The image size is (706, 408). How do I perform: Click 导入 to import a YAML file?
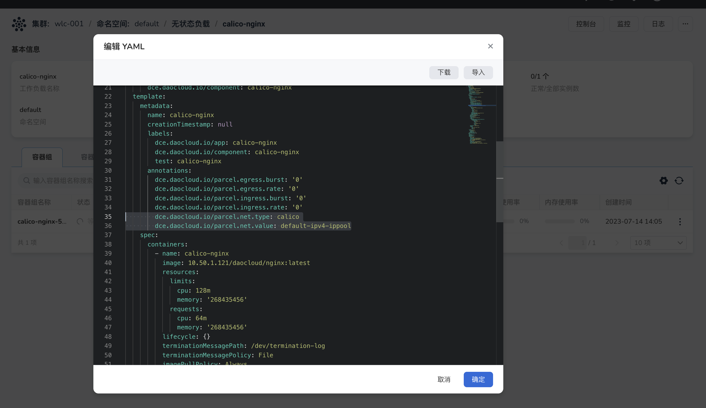click(x=478, y=73)
